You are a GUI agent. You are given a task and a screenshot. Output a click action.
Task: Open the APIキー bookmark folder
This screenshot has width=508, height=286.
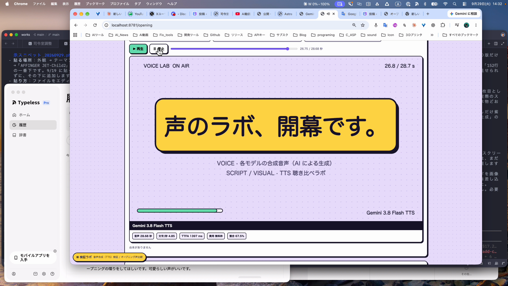coord(256,35)
